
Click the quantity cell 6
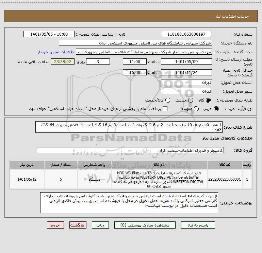click(61, 179)
